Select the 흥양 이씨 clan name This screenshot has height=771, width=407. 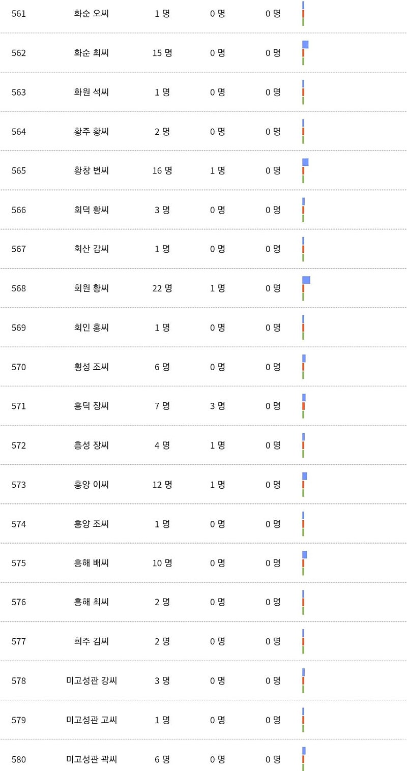pyautogui.click(x=91, y=485)
